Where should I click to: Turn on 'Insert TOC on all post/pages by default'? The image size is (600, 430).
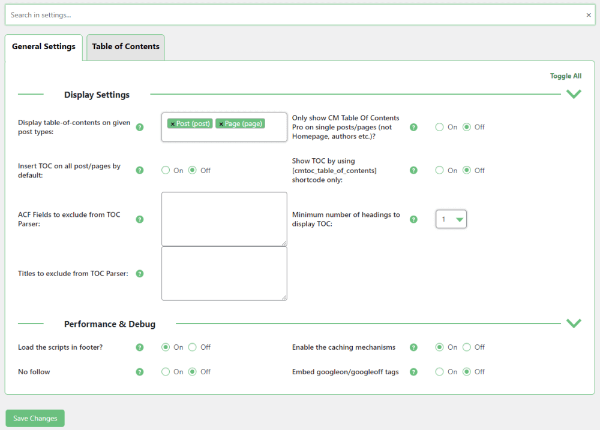[166, 171]
